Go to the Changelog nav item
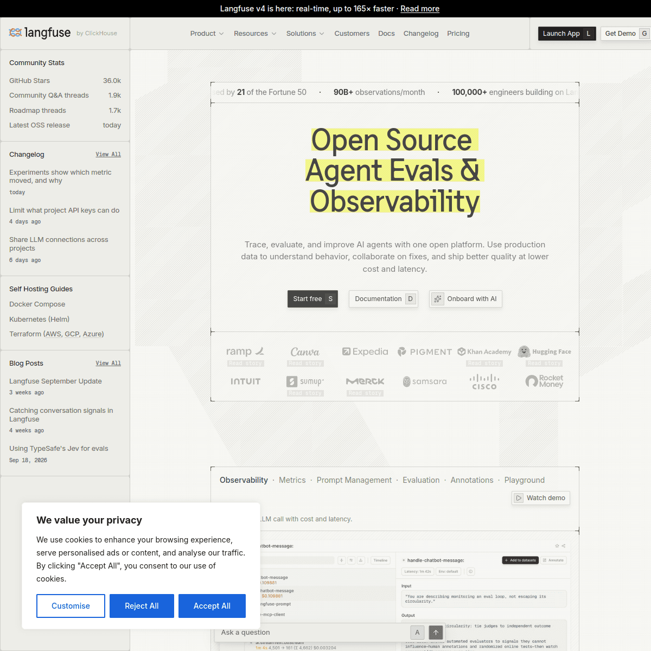 click(421, 34)
